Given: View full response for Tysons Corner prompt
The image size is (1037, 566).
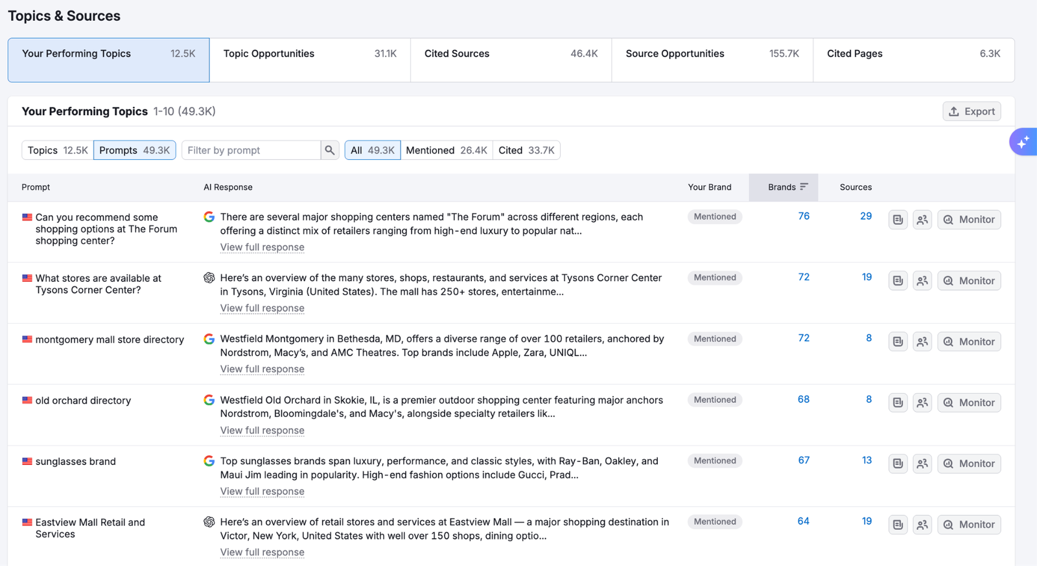Looking at the screenshot, I should coord(262,308).
